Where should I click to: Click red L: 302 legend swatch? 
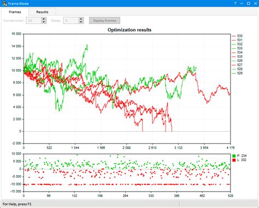point(234,160)
